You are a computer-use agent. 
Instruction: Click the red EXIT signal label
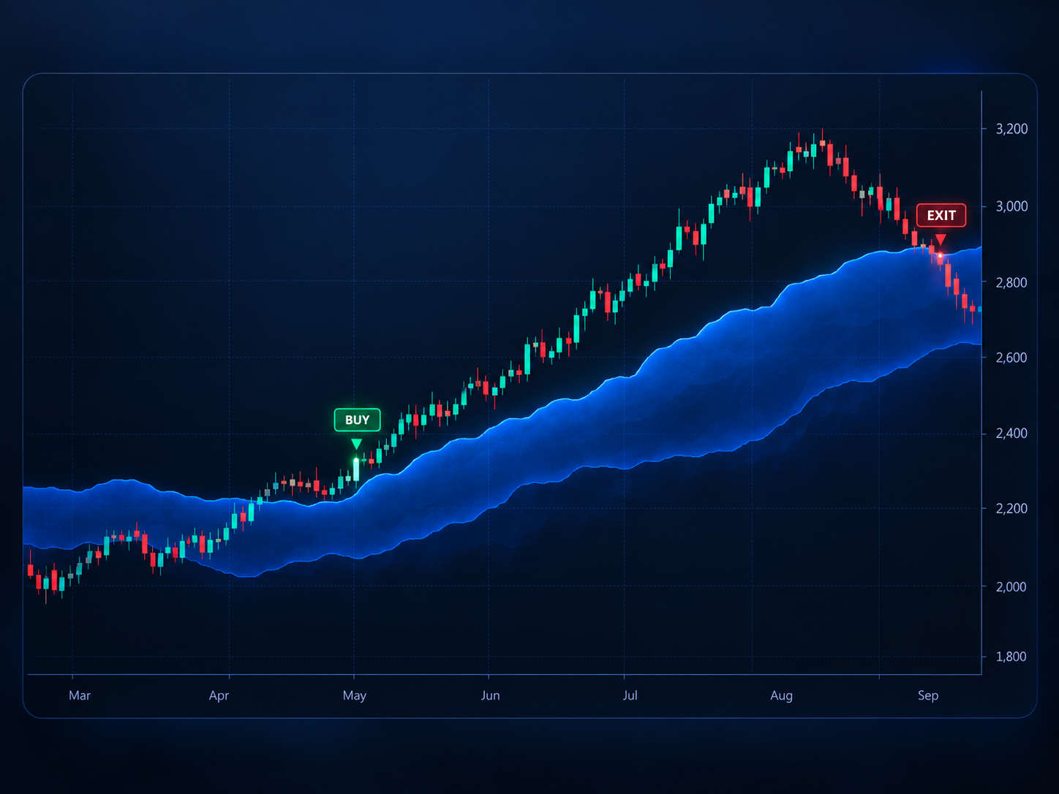(941, 216)
